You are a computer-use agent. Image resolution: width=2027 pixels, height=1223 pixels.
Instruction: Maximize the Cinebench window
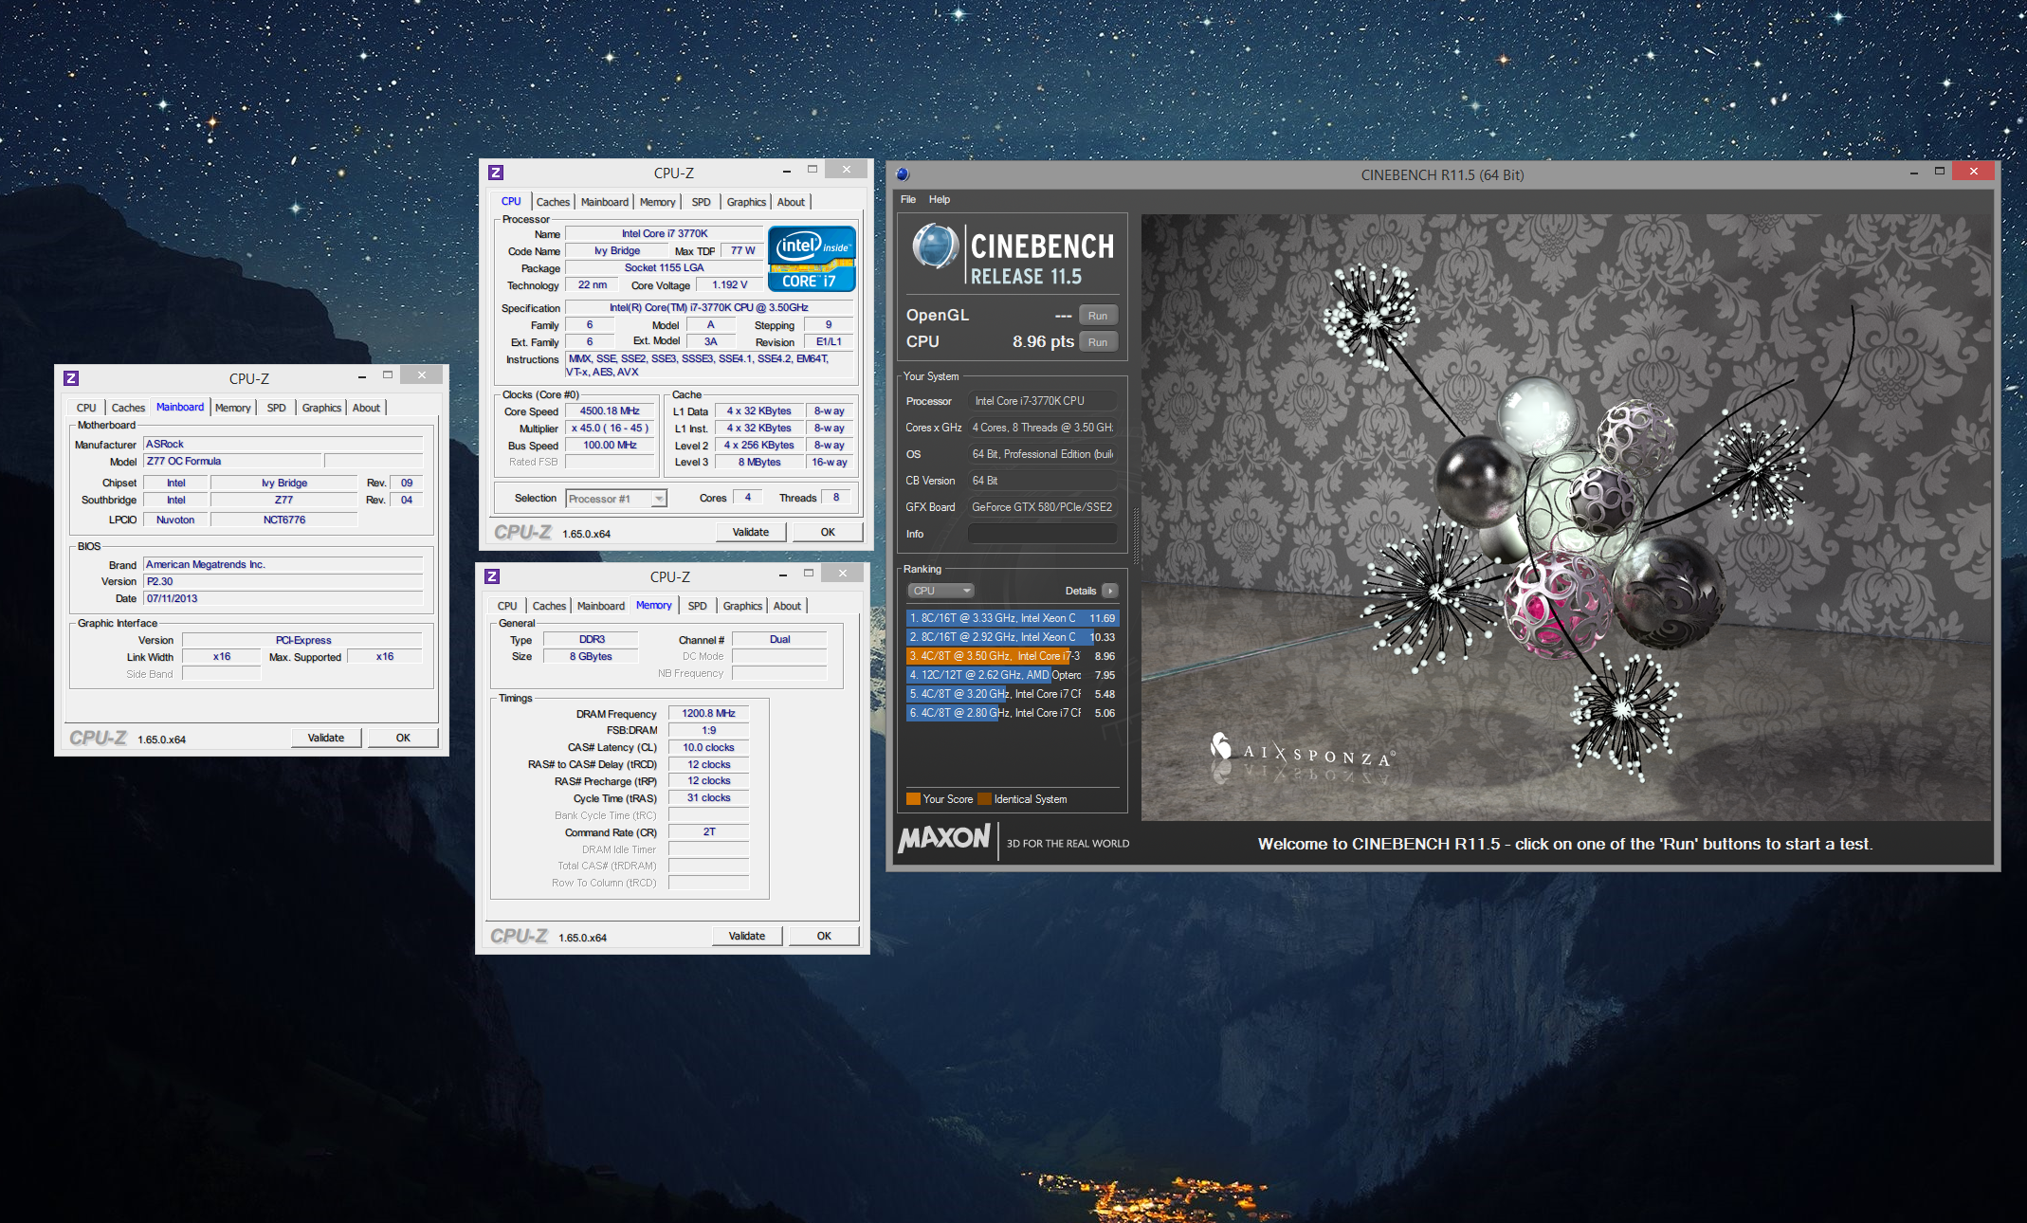pos(1940,172)
